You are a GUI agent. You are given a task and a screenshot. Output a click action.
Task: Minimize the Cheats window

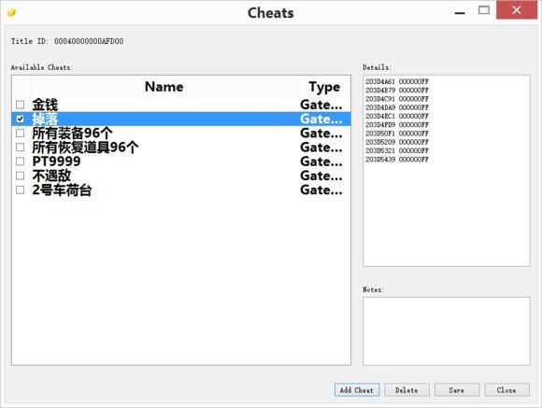(x=460, y=13)
